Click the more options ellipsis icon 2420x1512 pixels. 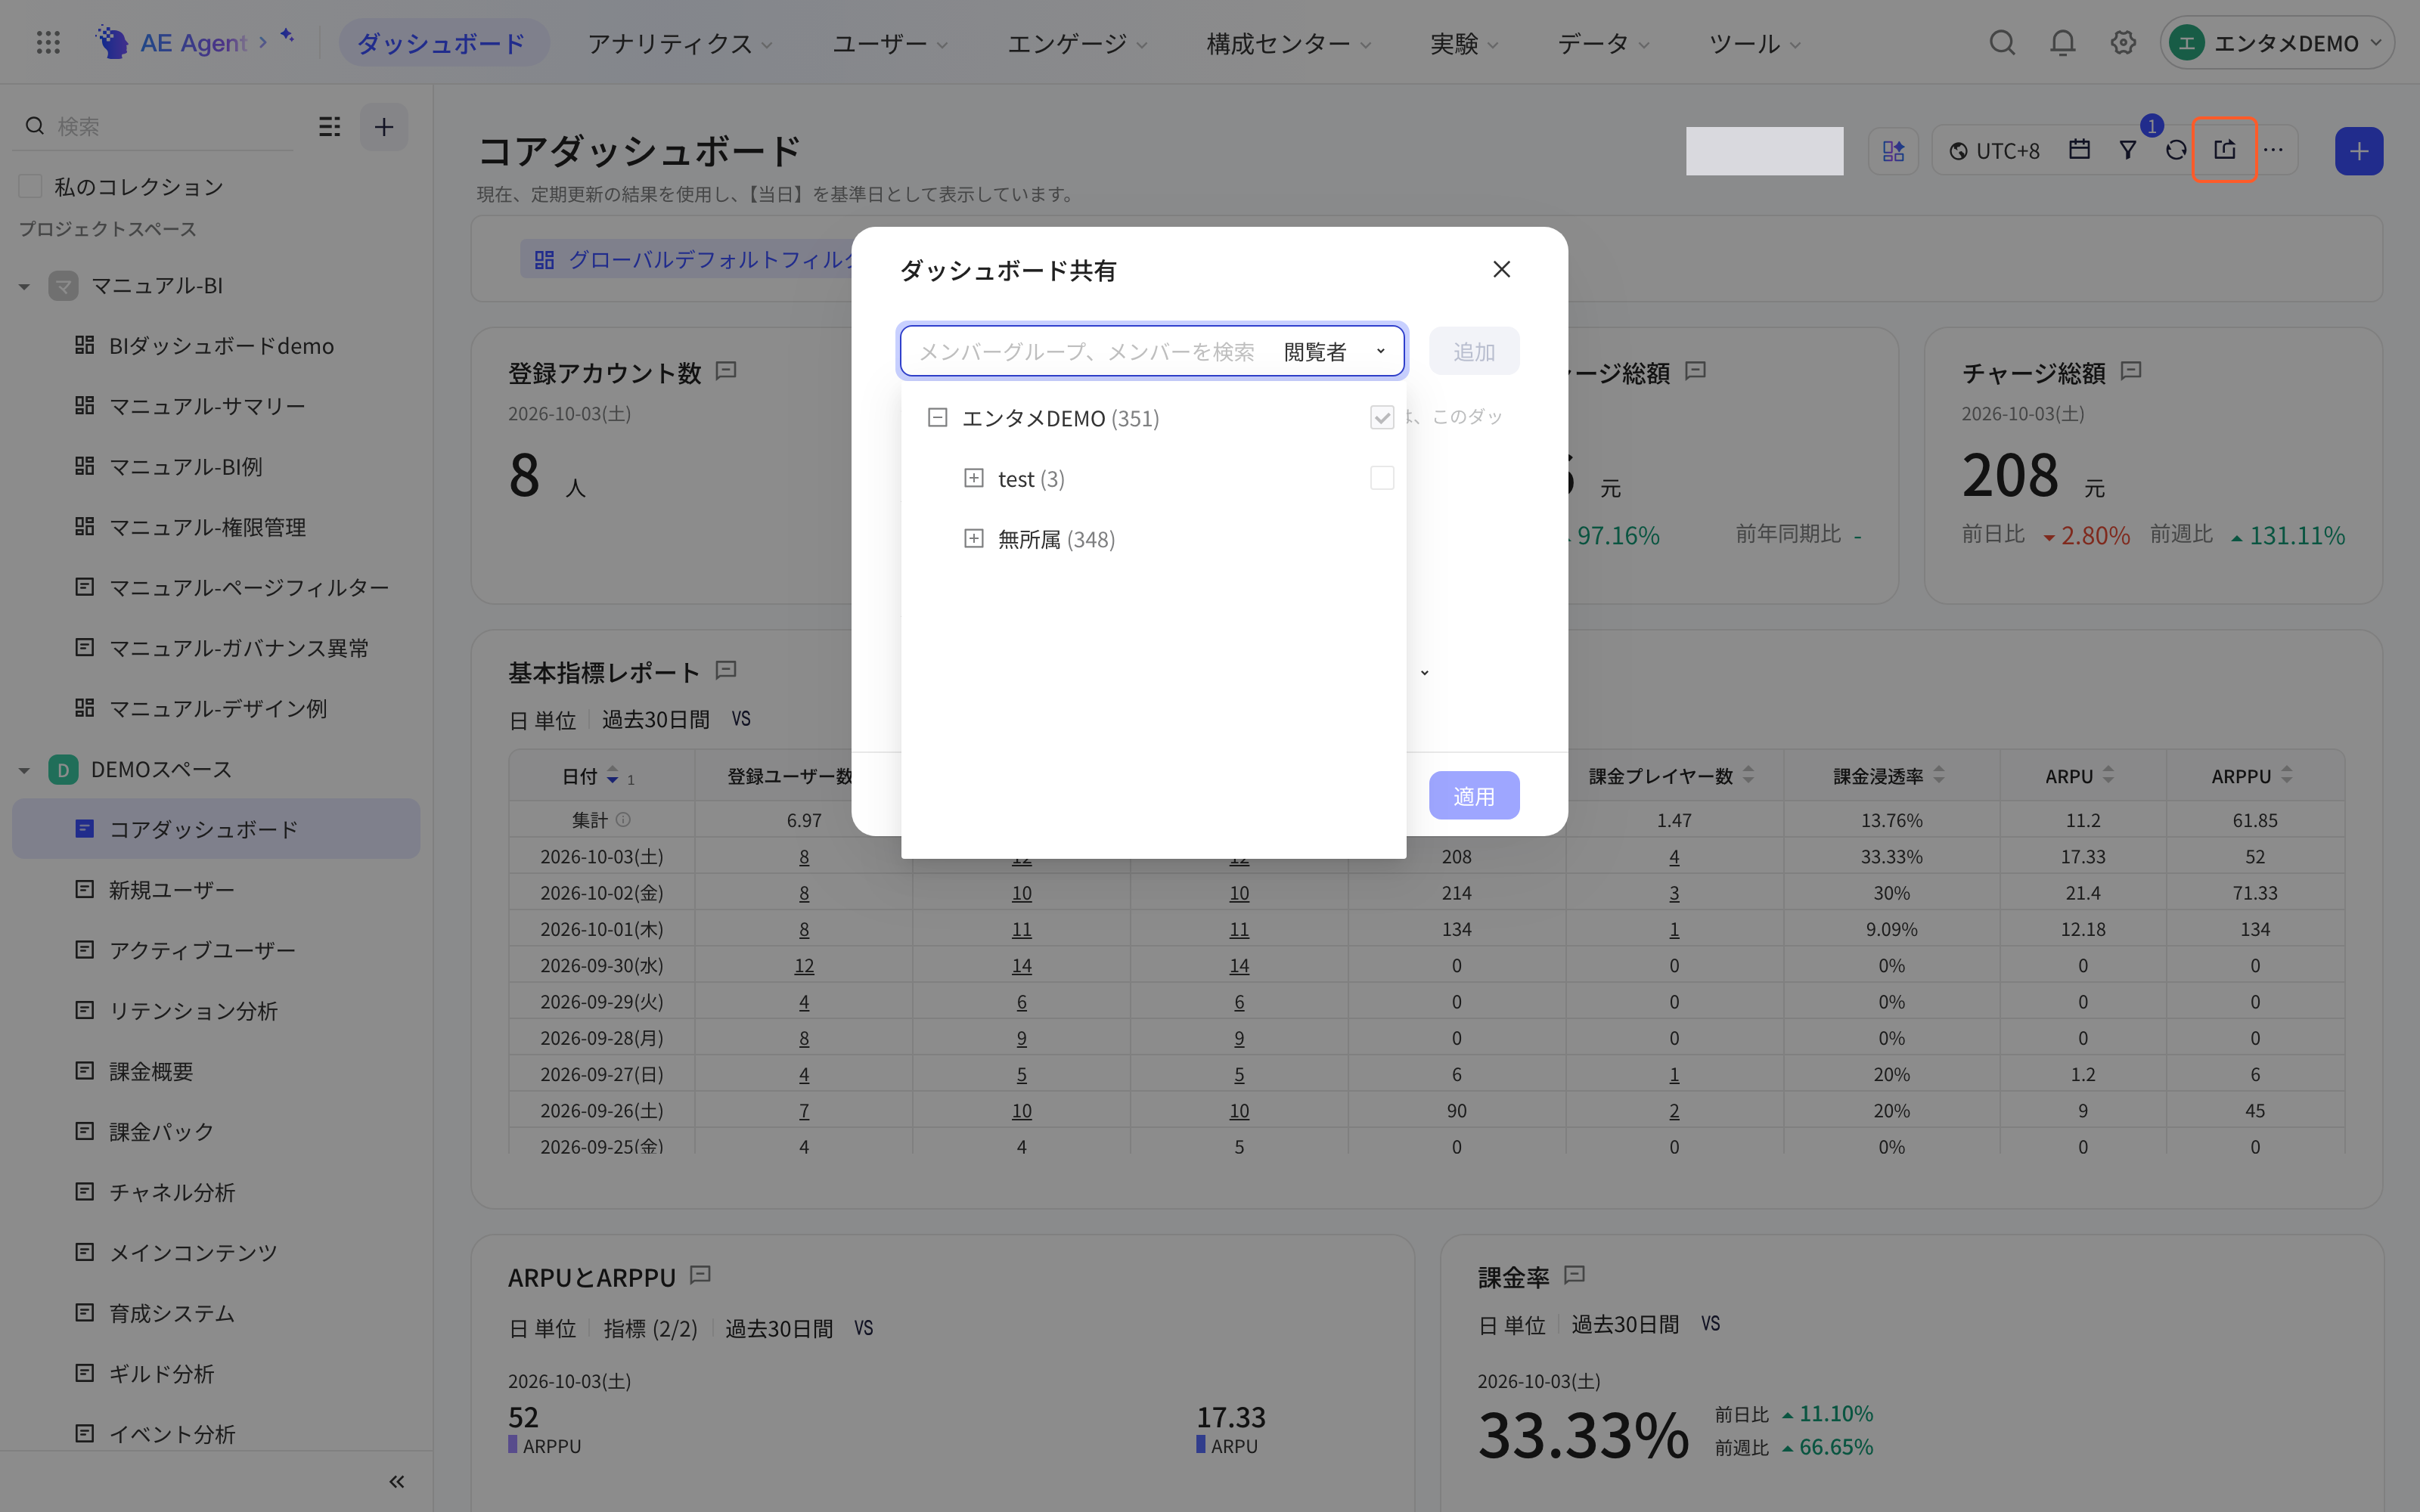pyautogui.click(x=2273, y=150)
